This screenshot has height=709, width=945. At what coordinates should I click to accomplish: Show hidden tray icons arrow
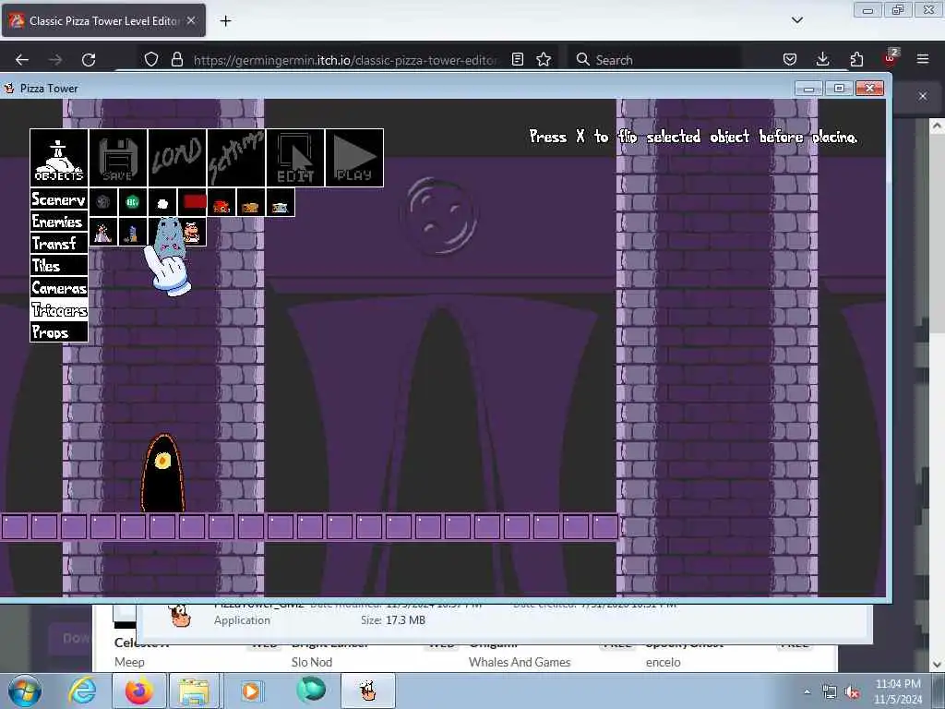(x=807, y=692)
